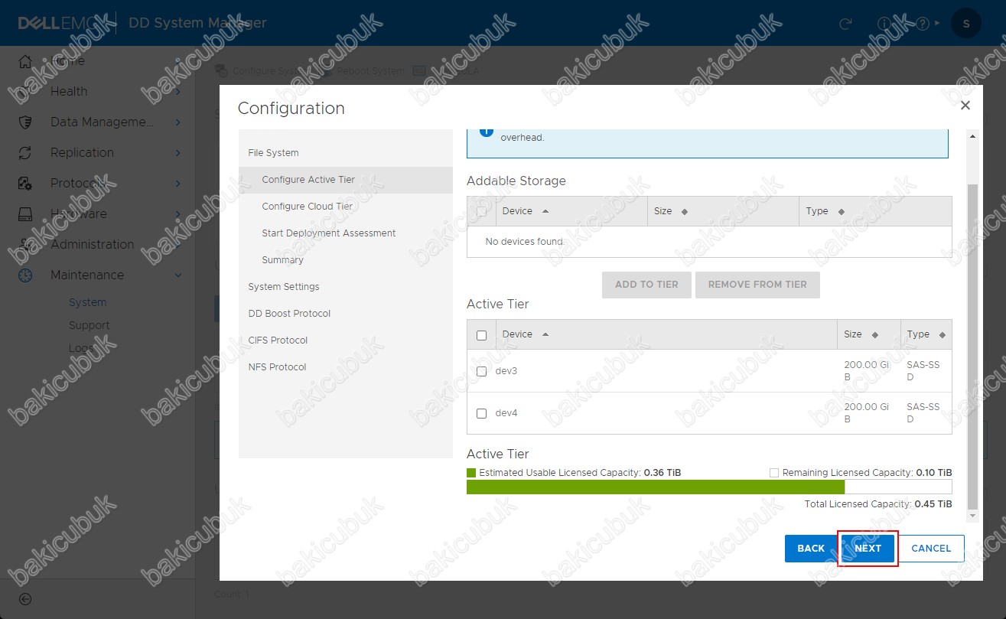Image resolution: width=1006 pixels, height=619 pixels.
Task: Sort Addable Storage by Size icon
Action: pos(685,212)
